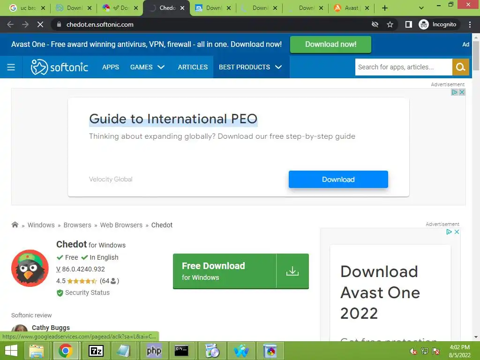Click the home icon in breadcrumb

pos(15,225)
